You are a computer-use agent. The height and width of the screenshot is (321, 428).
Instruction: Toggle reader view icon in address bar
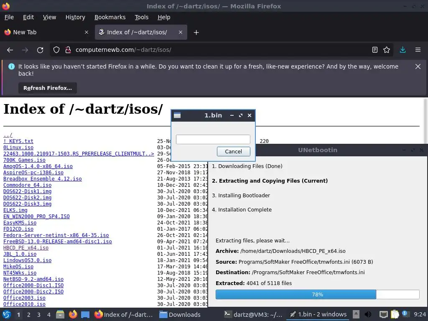click(375, 50)
